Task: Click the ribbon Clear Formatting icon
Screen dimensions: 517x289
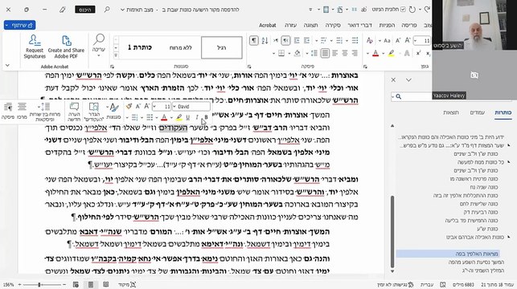Action: (x=370, y=40)
